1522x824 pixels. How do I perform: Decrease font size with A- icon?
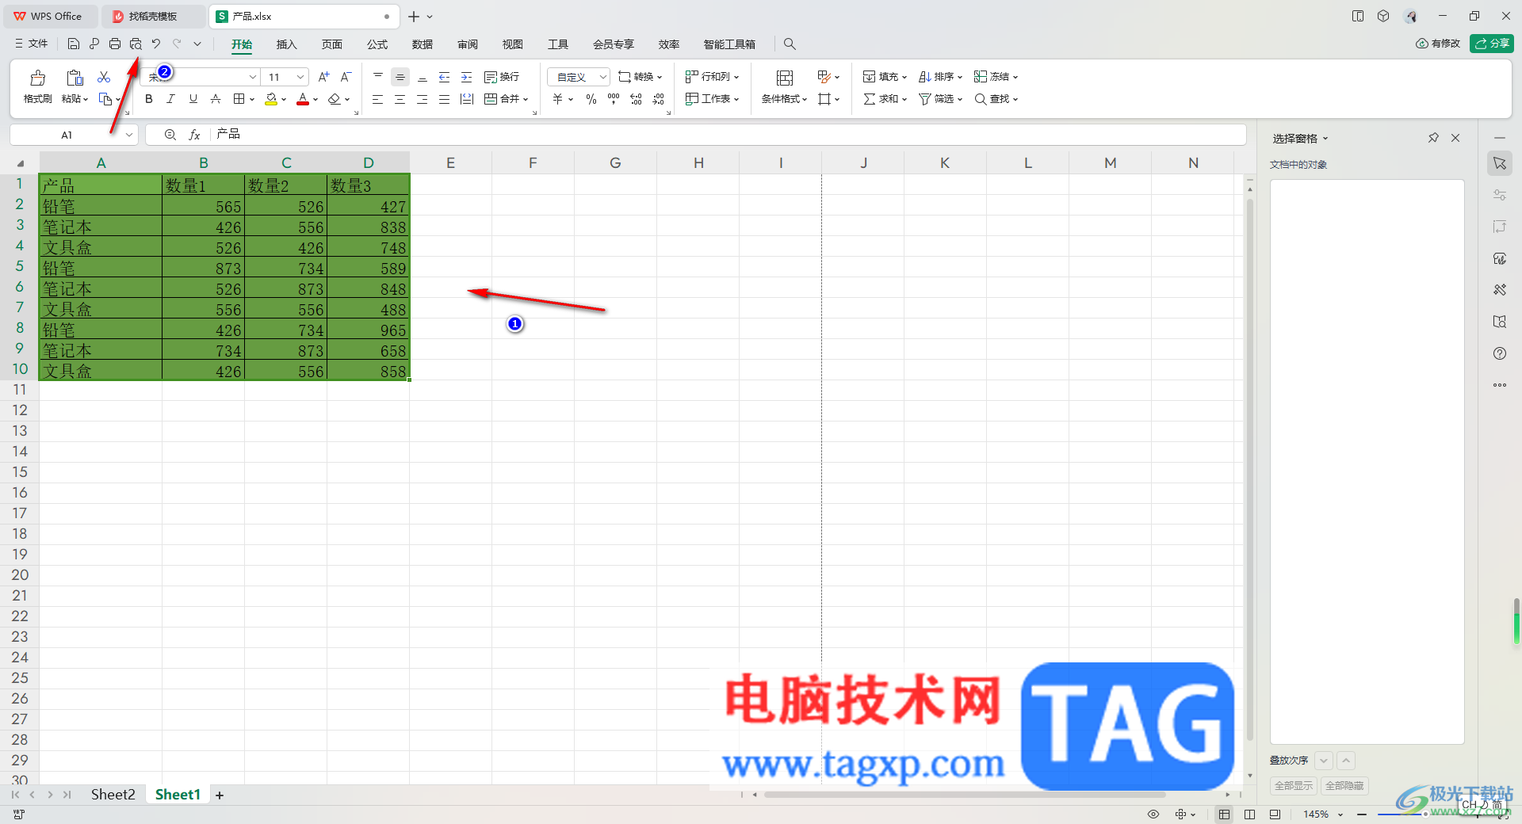click(x=346, y=77)
